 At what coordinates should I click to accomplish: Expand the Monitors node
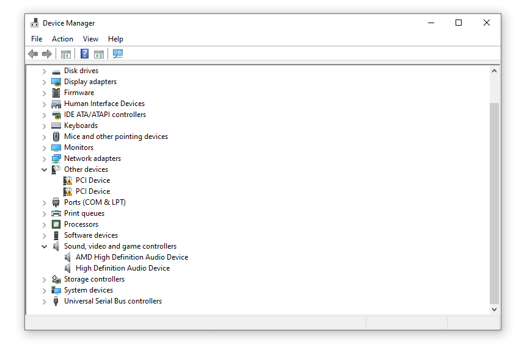pyautogui.click(x=45, y=147)
